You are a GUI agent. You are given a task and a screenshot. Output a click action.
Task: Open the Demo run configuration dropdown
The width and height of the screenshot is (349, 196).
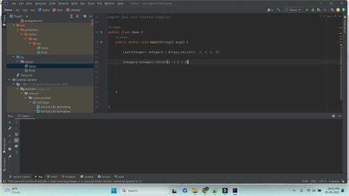[x=293, y=10]
